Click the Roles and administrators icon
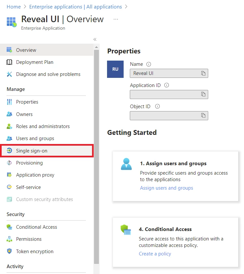Image resolution: width=244 pixels, height=274 pixels. point(9,126)
